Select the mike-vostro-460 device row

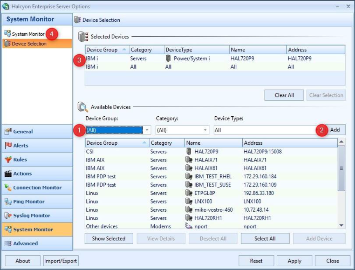[x=213, y=210]
